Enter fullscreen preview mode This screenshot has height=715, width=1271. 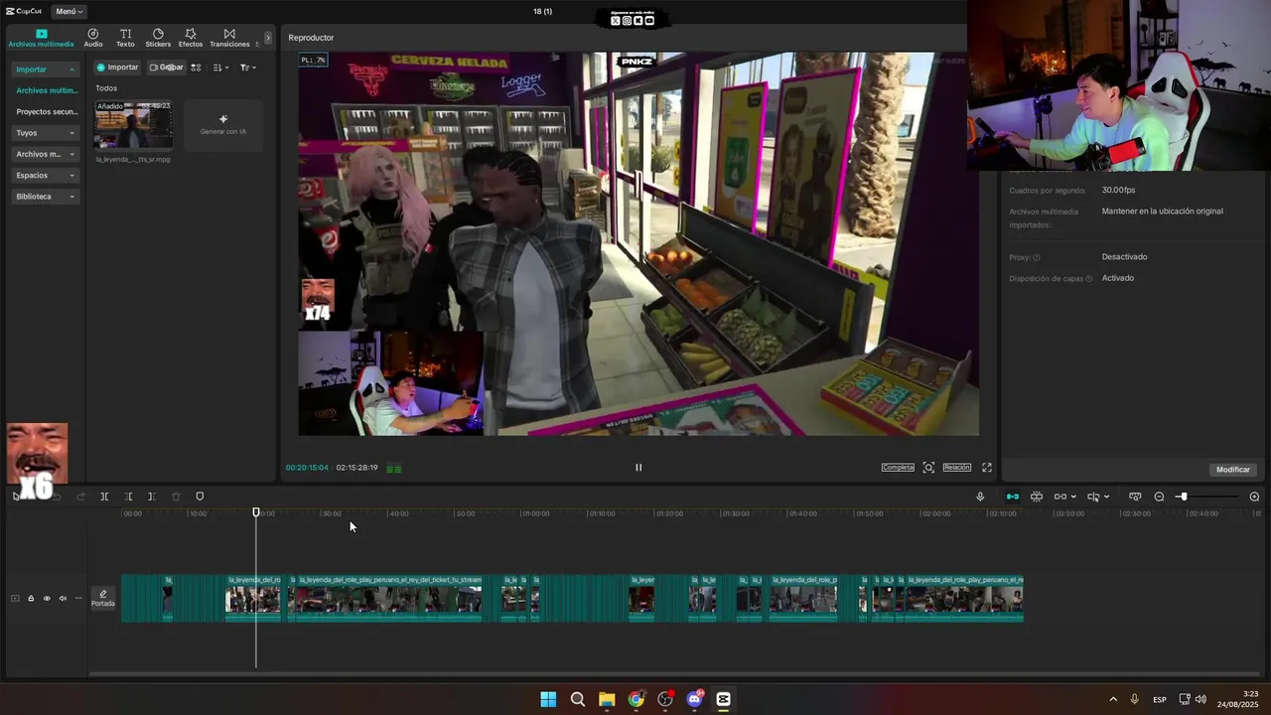pyautogui.click(x=987, y=468)
